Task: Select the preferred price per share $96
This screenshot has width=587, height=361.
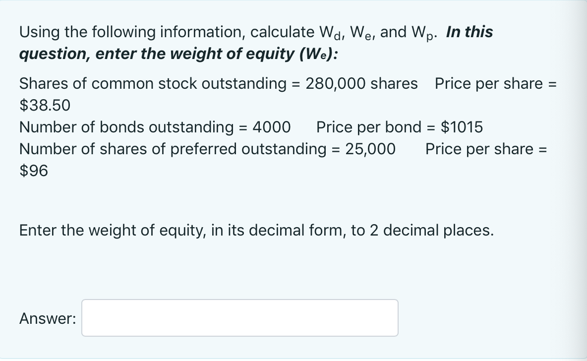Action: [x=34, y=171]
